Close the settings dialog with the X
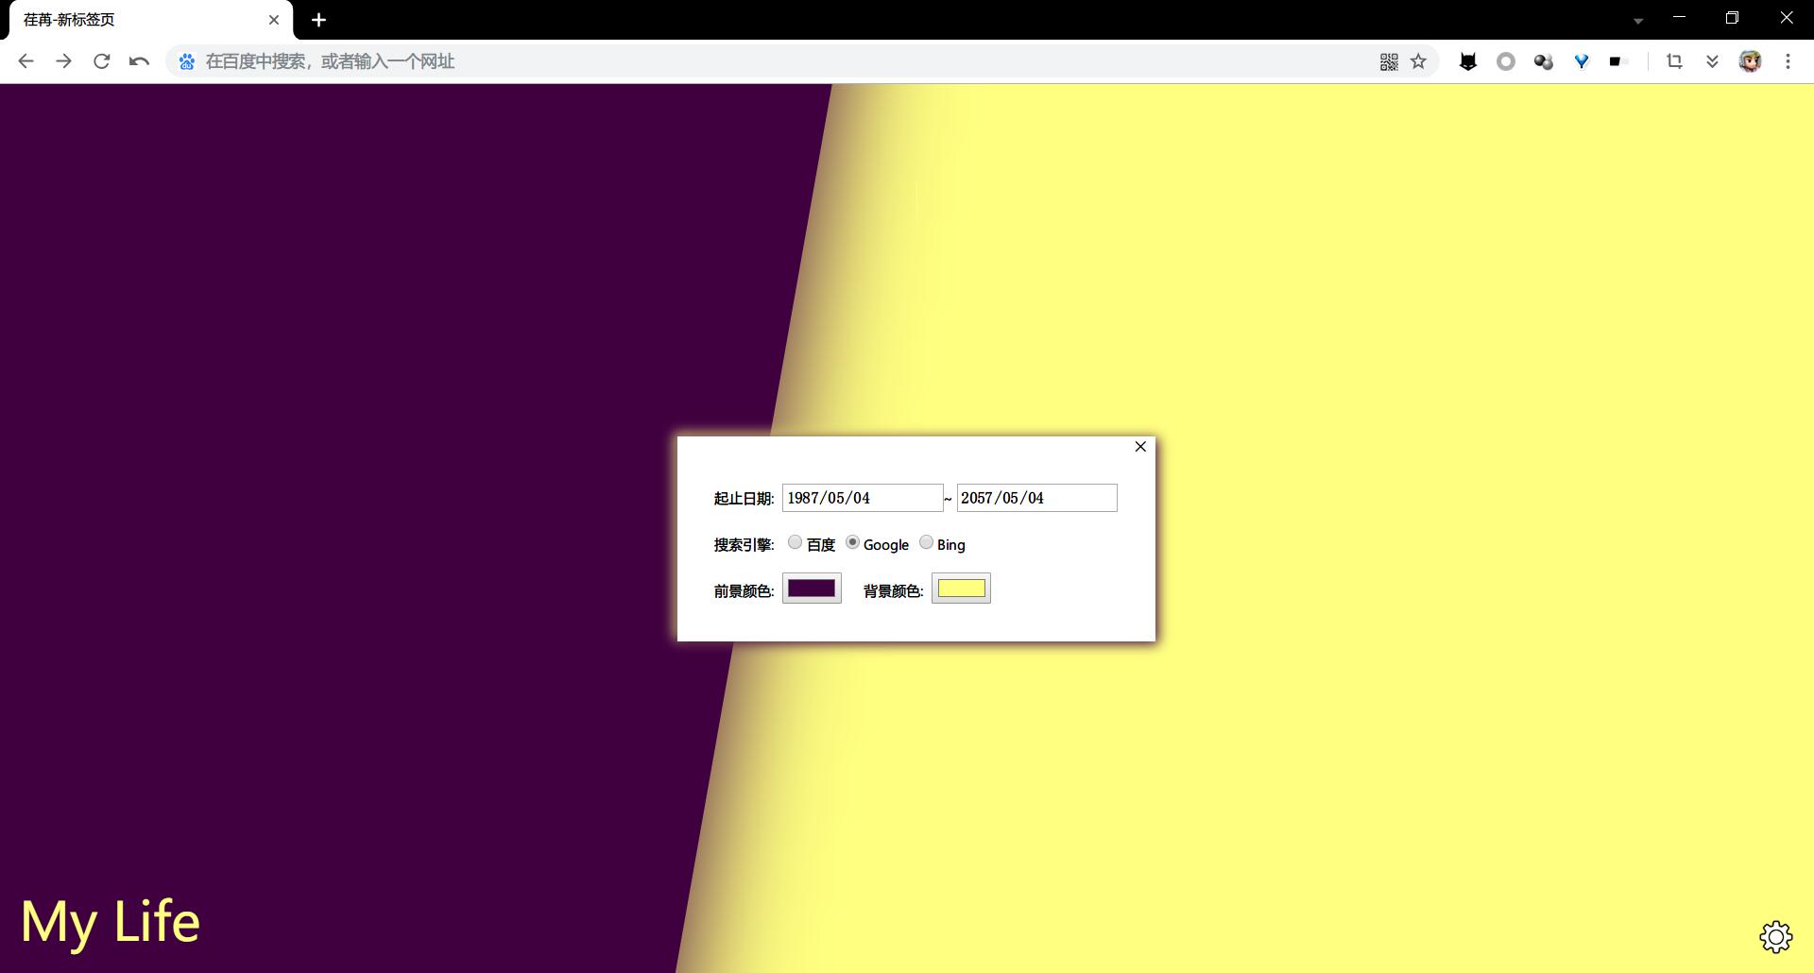Image resolution: width=1814 pixels, height=973 pixels. [x=1140, y=447]
